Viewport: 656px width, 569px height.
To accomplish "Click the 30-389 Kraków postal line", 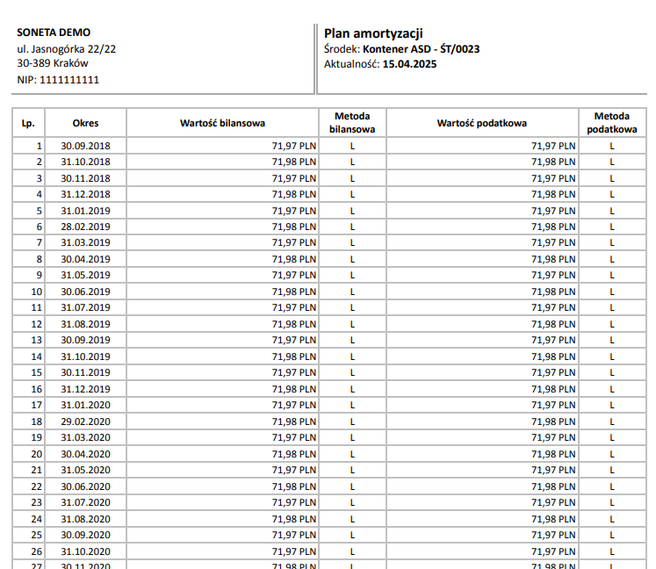I will 53,63.
